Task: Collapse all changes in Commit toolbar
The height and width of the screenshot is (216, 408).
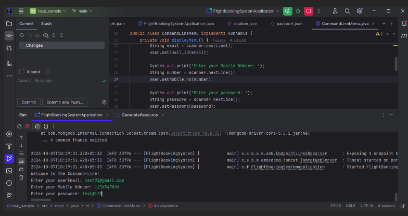Action: 61,35
